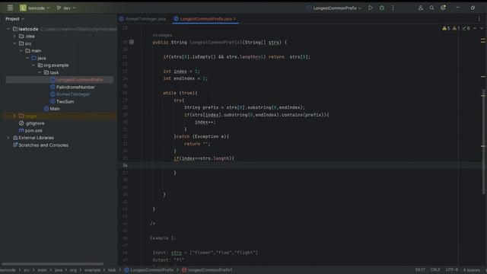The width and height of the screenshot is (487, 274).
Task: Click breadcrumb 'task' in navigation bar
Action: click(x=112, y=270)
